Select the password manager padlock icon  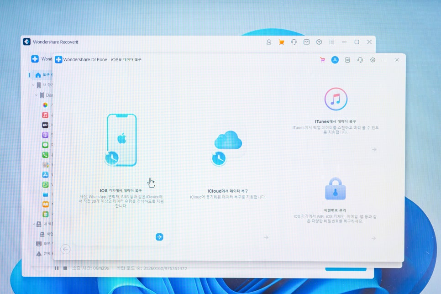click(335, 189)
